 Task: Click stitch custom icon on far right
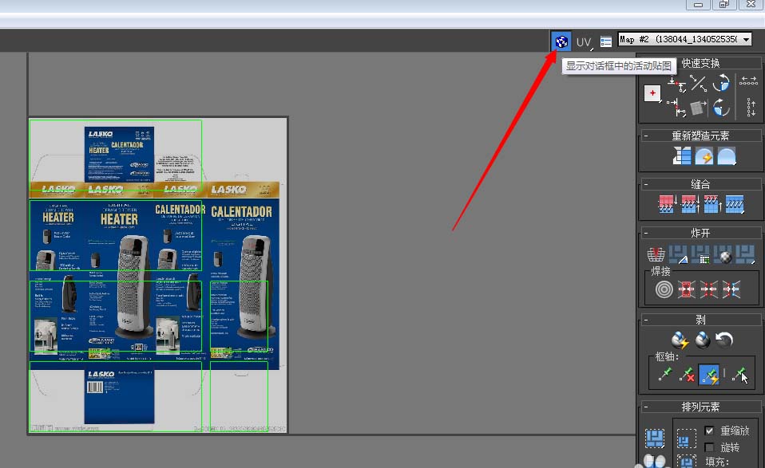tap(735, 204)
